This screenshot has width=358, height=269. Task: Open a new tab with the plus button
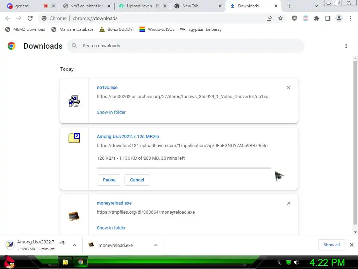289,6
